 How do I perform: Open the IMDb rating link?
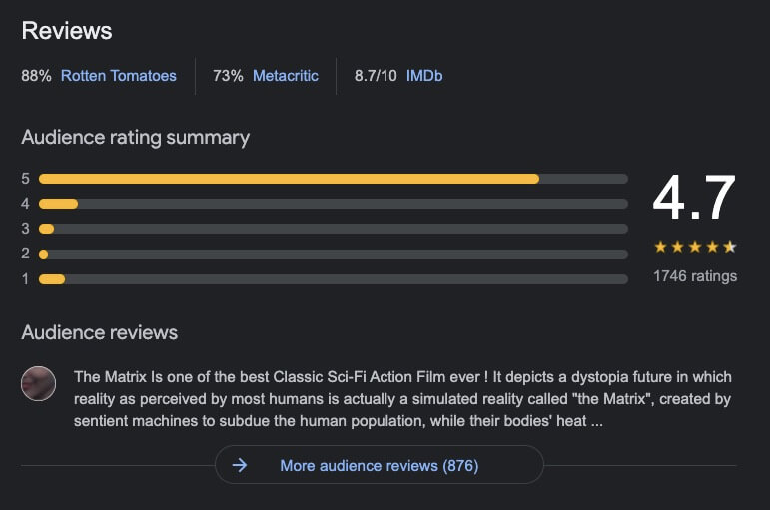(x=424, y=76)
